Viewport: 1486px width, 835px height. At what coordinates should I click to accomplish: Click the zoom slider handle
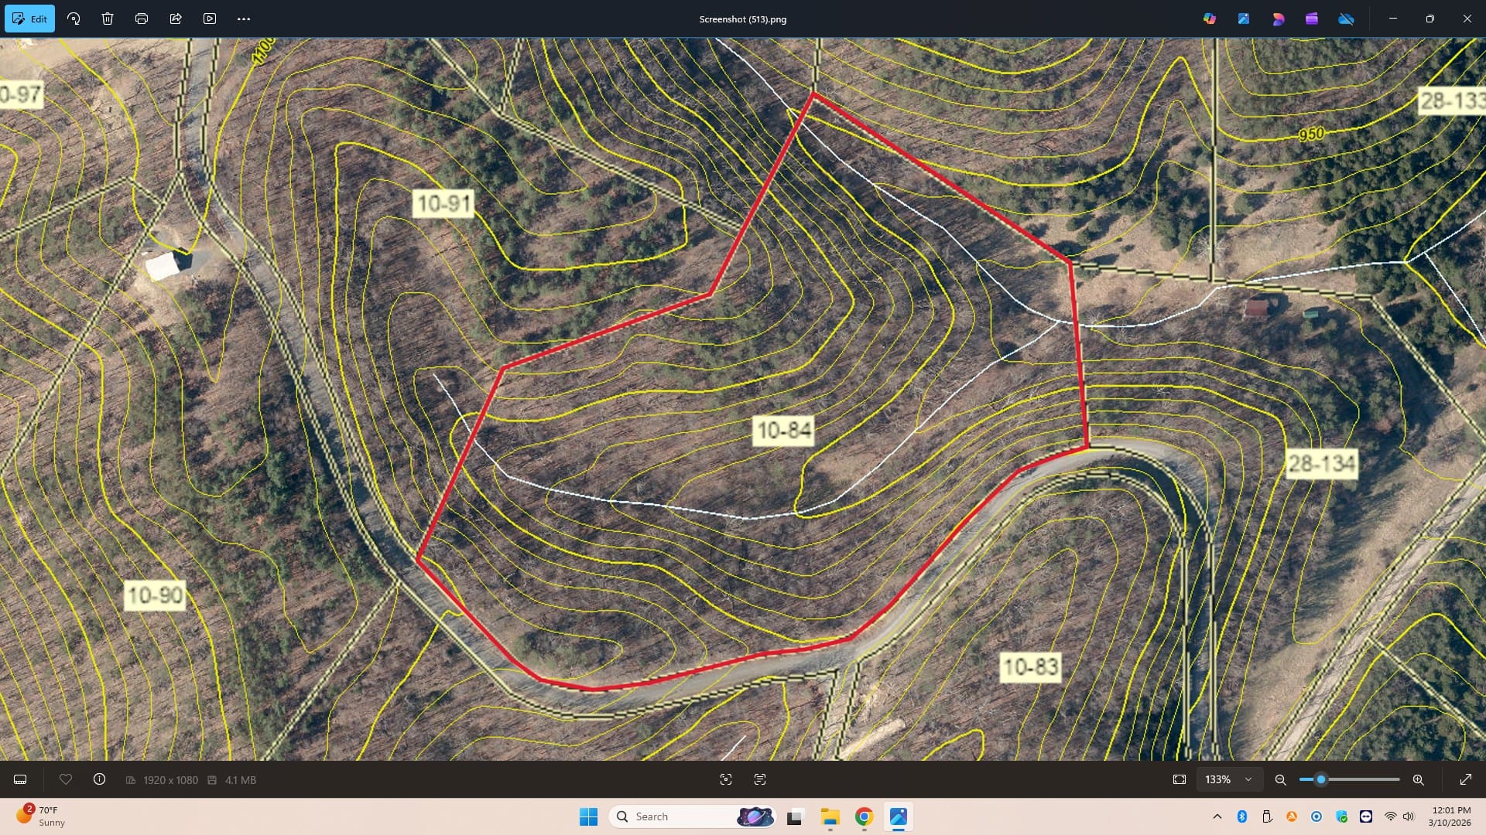pos(1321,779)
